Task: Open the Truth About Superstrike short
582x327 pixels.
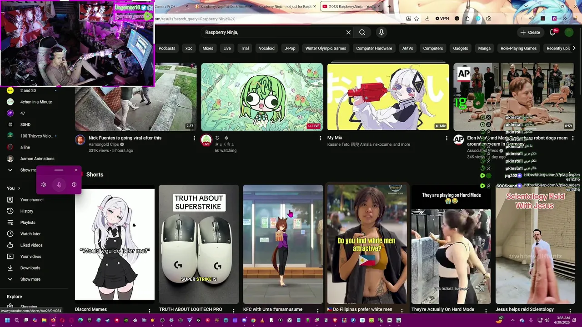Action: (199, 244)
